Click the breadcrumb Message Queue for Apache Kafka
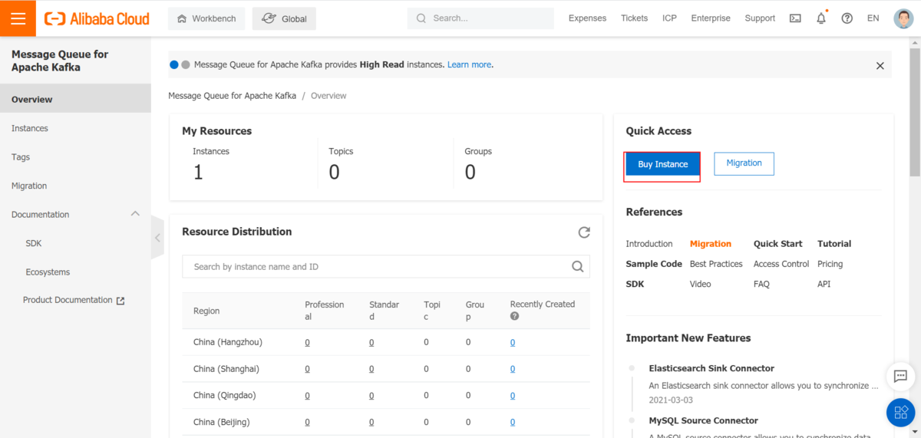Screen dimensions: 921x438 [232, 96]
